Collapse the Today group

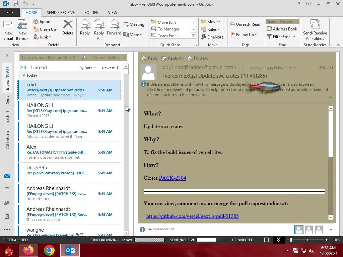click(23, 75)
